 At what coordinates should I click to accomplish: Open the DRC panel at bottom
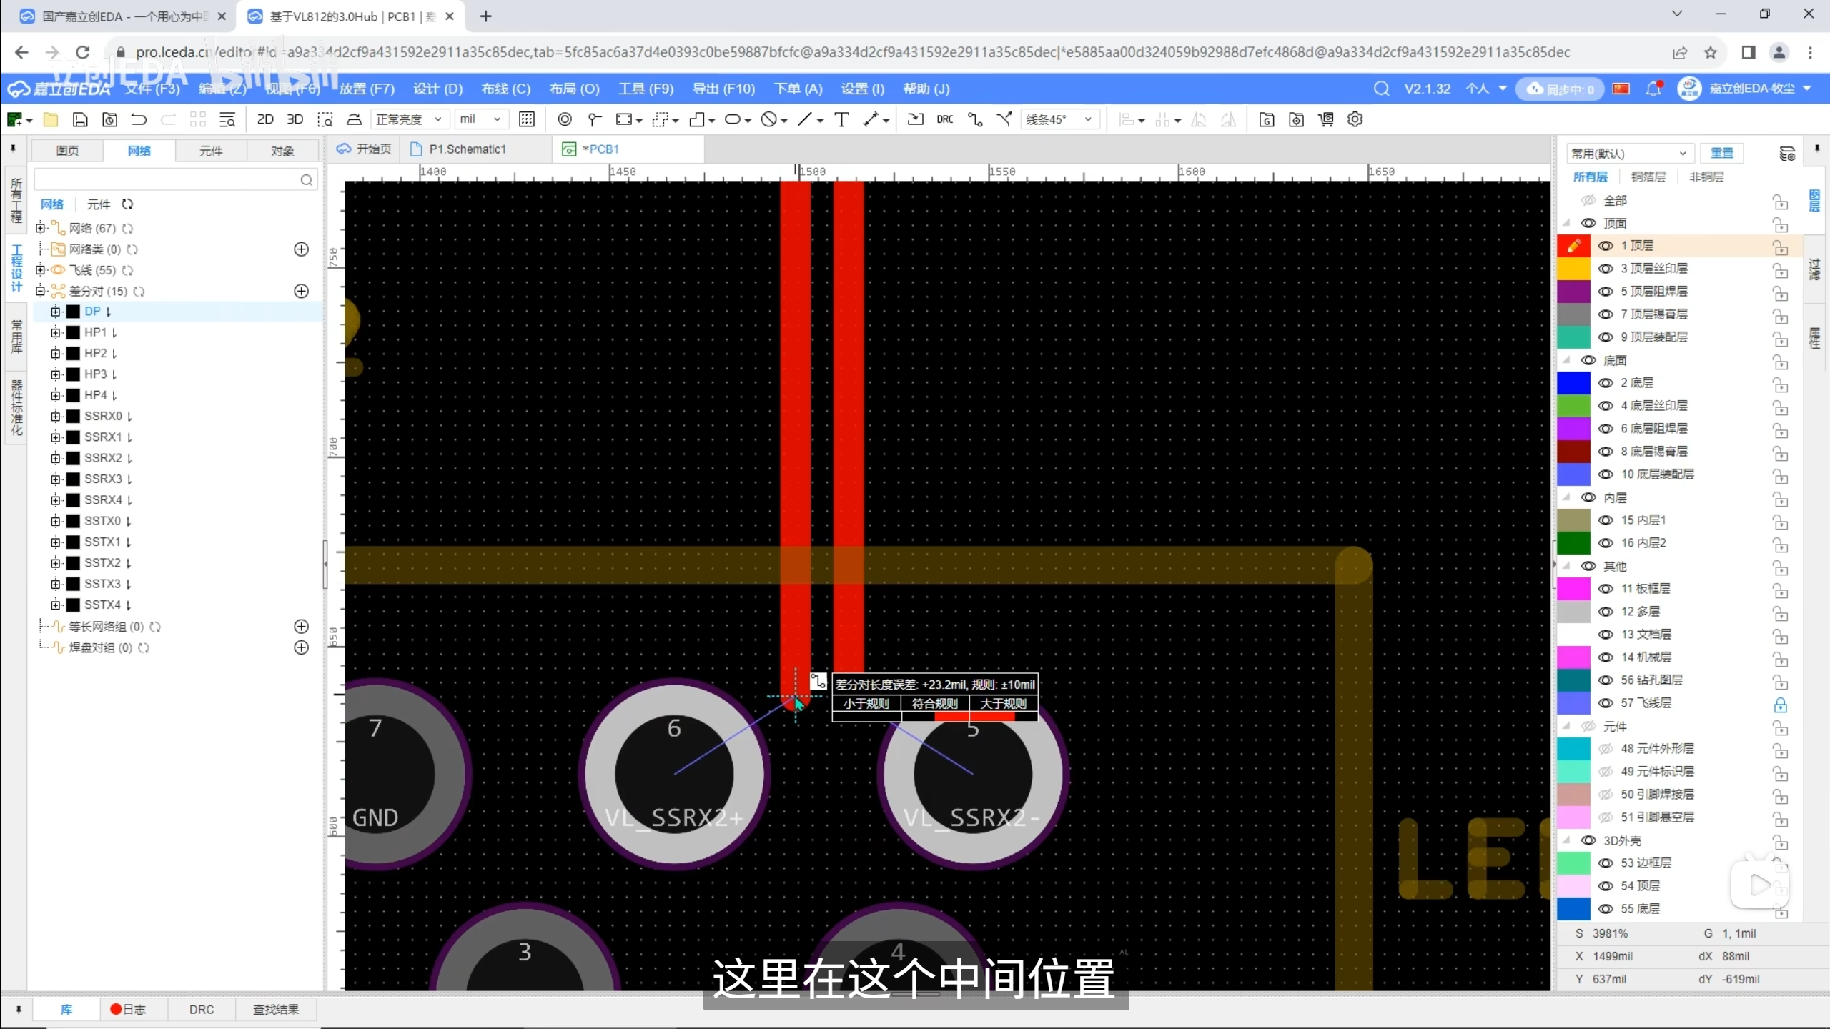[201, 1009]
